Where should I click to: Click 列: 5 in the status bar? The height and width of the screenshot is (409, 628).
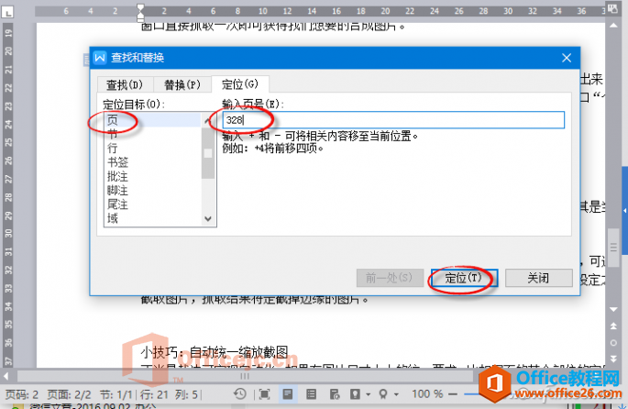pyautogui.click(x=186, y=394)
